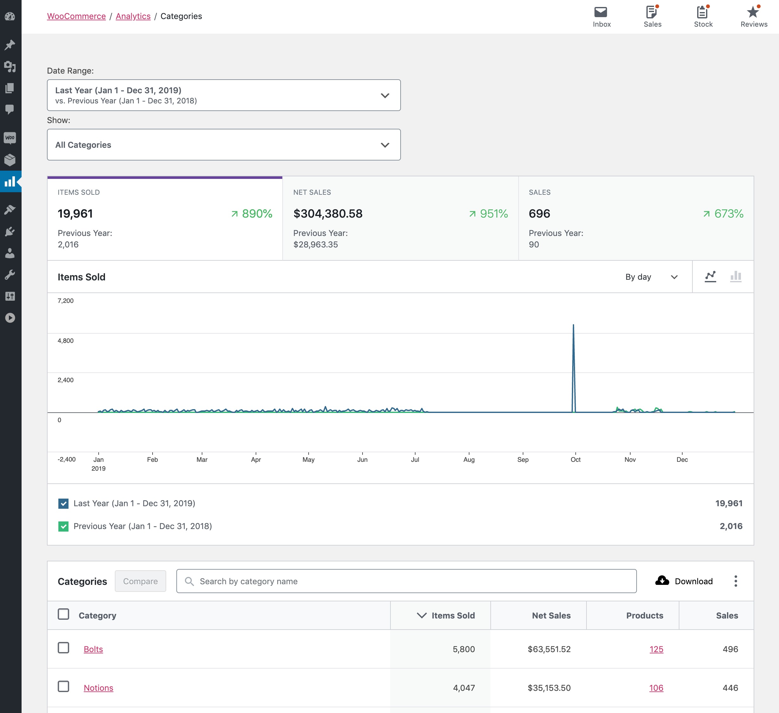Expand the Date Range dropdown
Screen dimensions: 779x713
point(224,95)
